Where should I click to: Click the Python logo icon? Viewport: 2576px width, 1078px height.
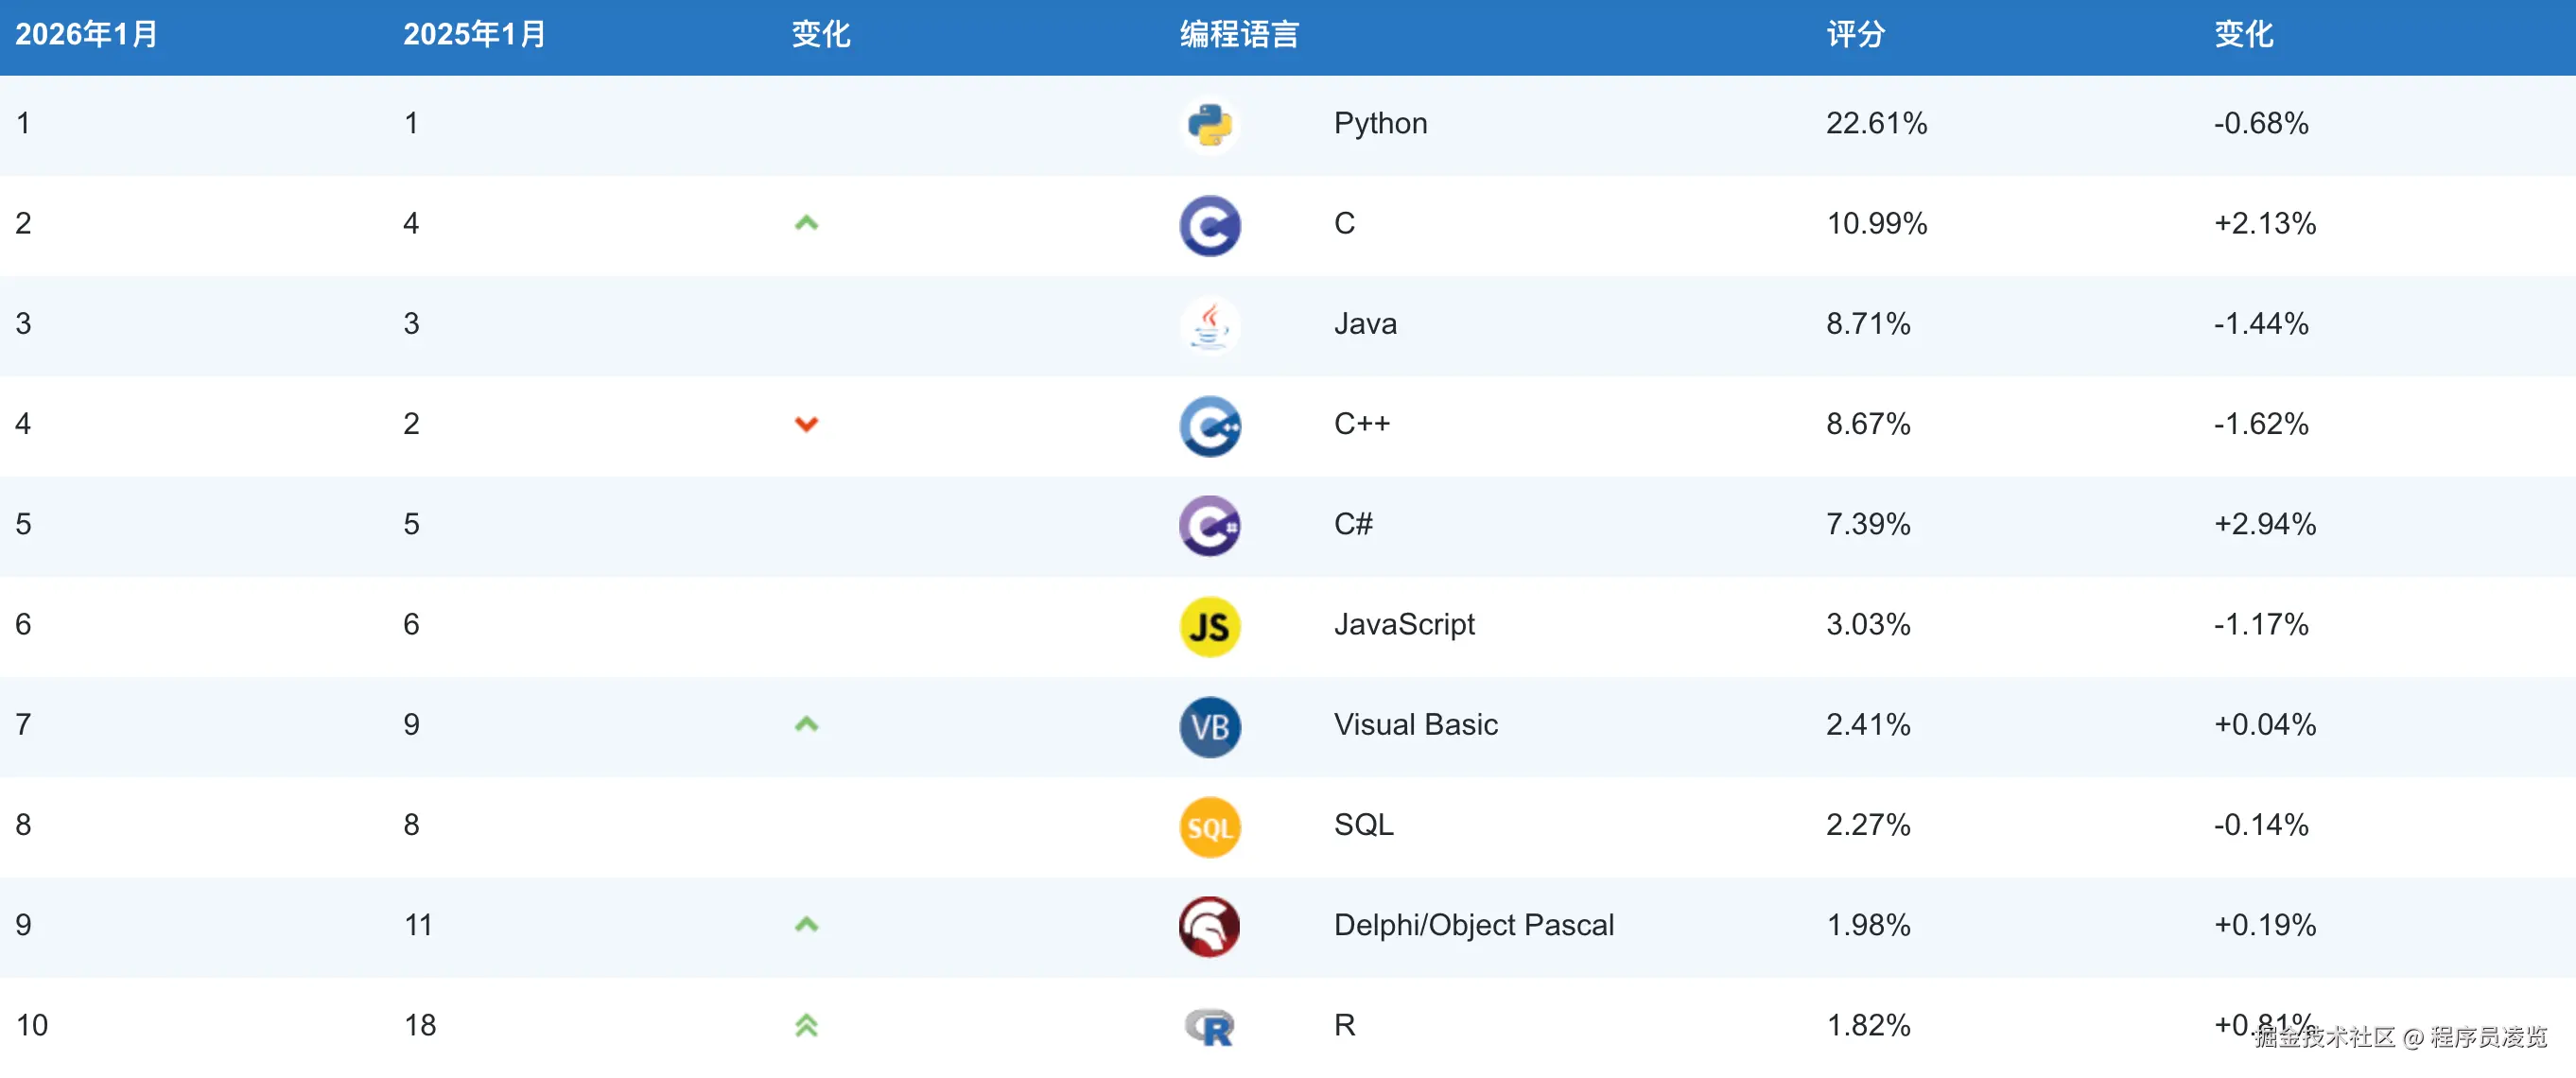[1209, 125]
